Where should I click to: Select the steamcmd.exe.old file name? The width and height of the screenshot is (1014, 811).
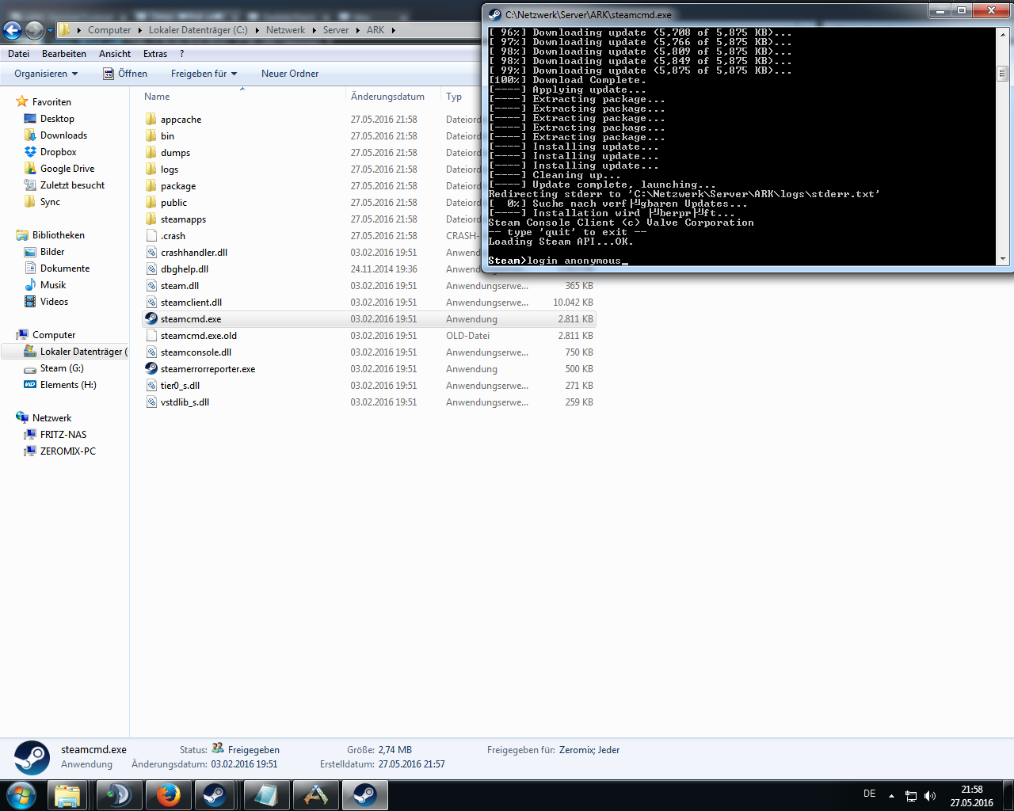click(199, 336)
